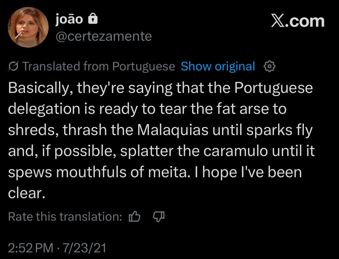The height and width of the screenshot is (259, 339).
Task: Click the tweet's opening word 'Basically'
Action: [x=39, y=88]
